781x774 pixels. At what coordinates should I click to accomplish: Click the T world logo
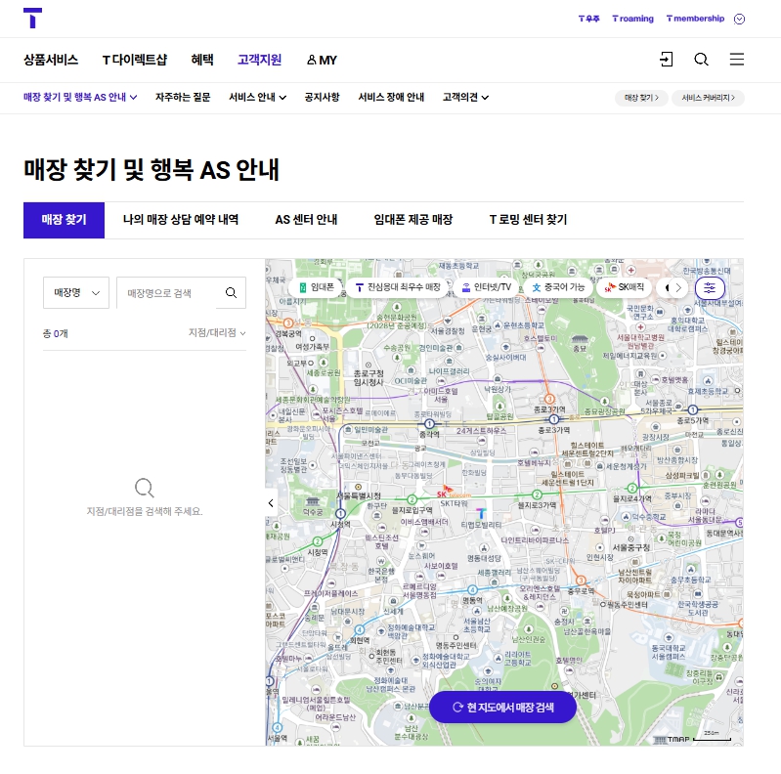(x=32, y=18)
